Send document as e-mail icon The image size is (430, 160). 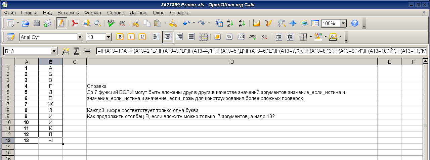pos(47,23)
